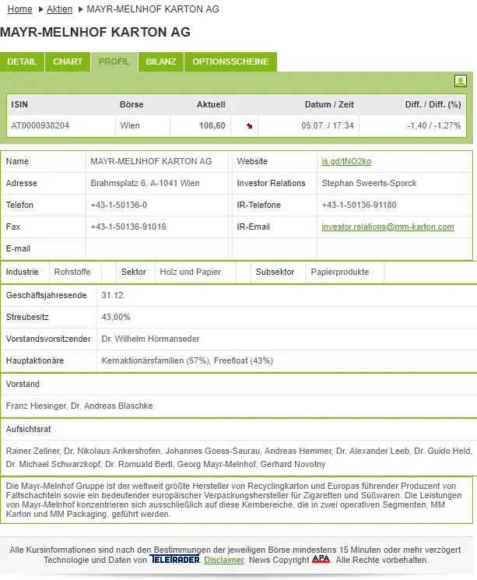Click the Geschäftsjahresende value 31.12.
This screenshot has width=477, height=580.
tap(113, 295)
